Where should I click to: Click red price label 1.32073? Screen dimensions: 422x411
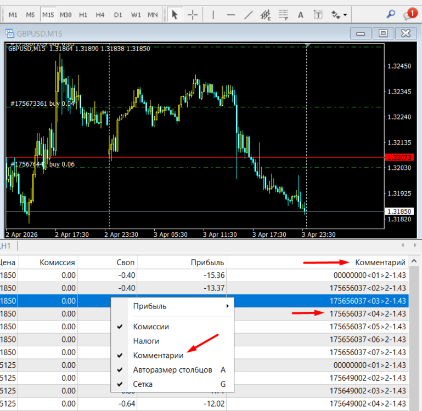399,157
